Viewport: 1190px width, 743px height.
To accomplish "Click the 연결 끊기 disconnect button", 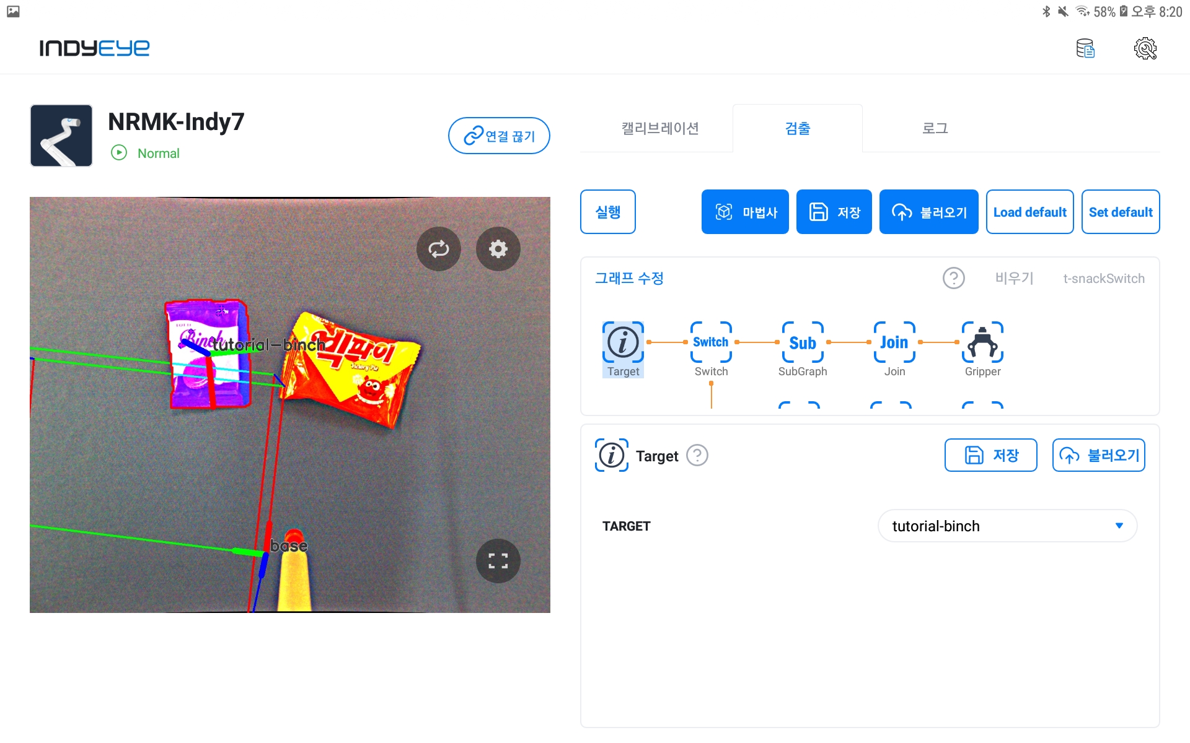I will pyautogui.click(x=499, y=136).
